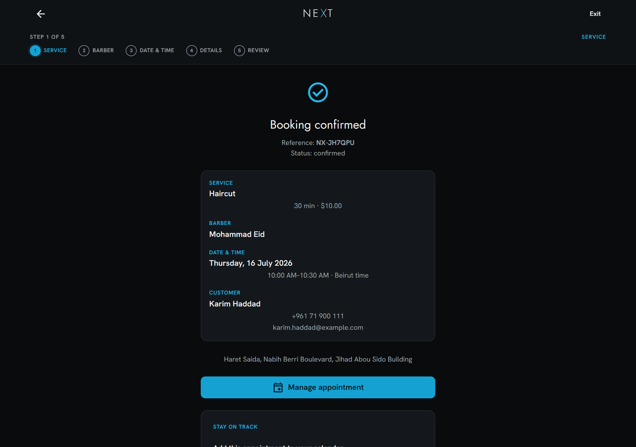
Task: Click the date 'Thursday, 16 July 2026'
Action: (x=251, y=263)
